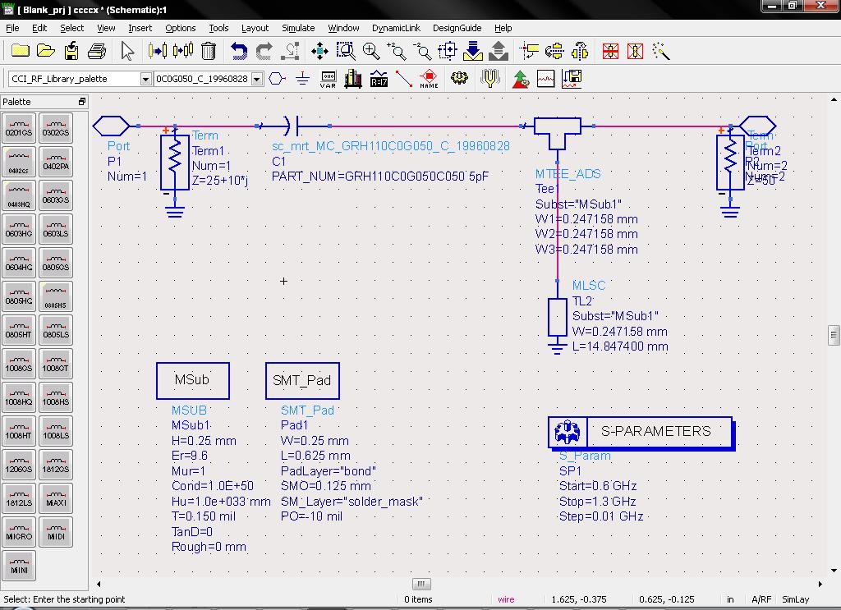
Task: Print the schematic
Action: pyautogui.click(x=97, y=51)
